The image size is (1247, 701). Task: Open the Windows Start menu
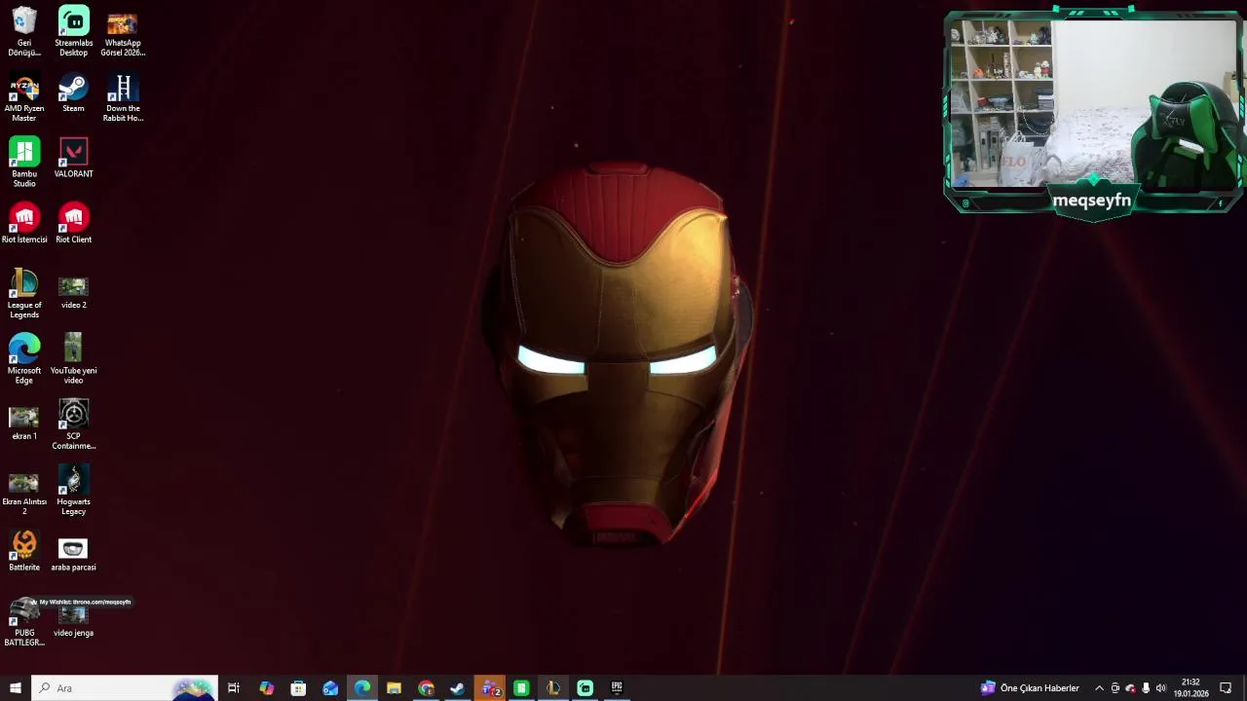pyautogui.click(x=15, y=688)
